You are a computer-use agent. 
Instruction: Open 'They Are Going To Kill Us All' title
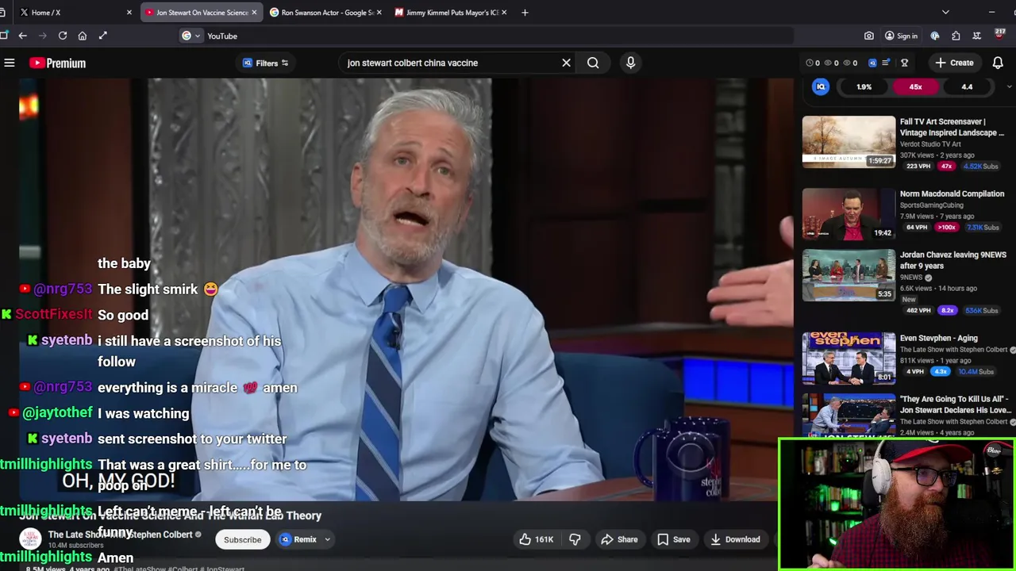point(955,404)
